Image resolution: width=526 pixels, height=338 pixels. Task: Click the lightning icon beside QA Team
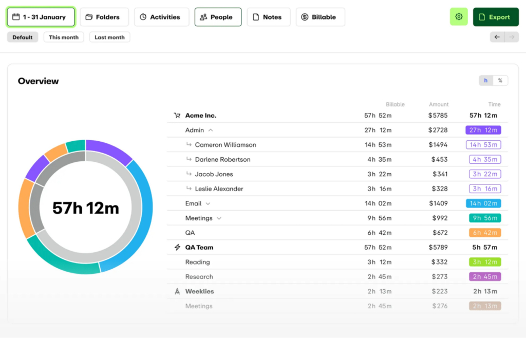pyautogui.click(x=177, y=248)
